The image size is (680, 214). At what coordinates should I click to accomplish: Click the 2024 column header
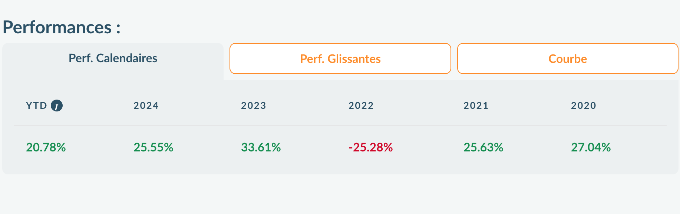(x=146, y=106)
